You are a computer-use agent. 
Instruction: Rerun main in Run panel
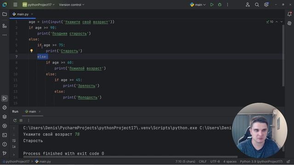click(x=15, y=121)
